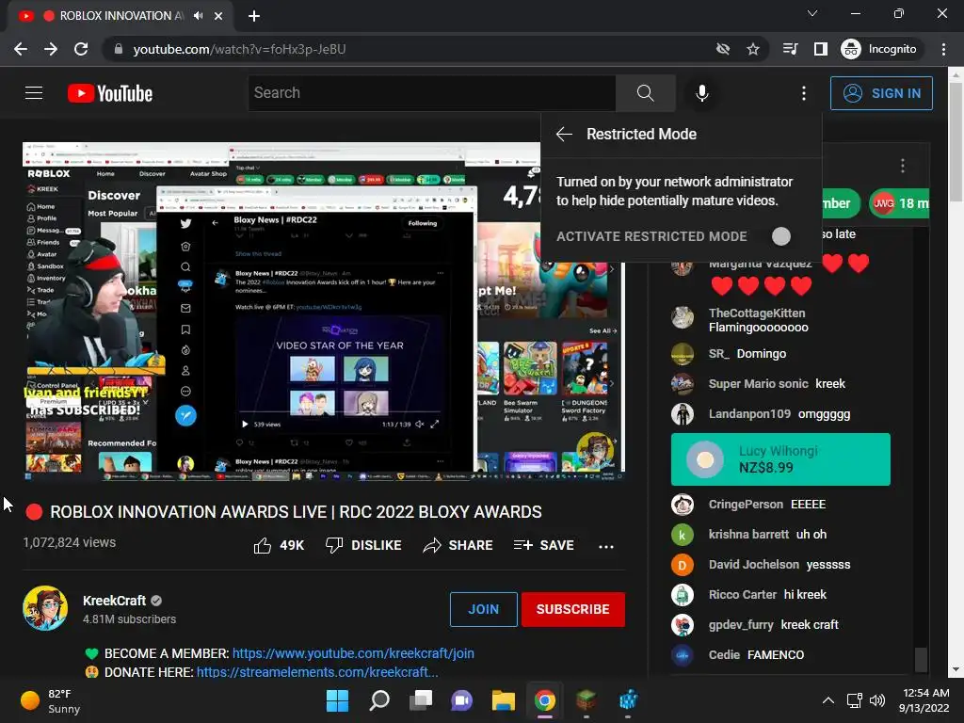Click the Incognito profile indicator
The height and width of the screenshot is (723, 964).
coord(880,49)
